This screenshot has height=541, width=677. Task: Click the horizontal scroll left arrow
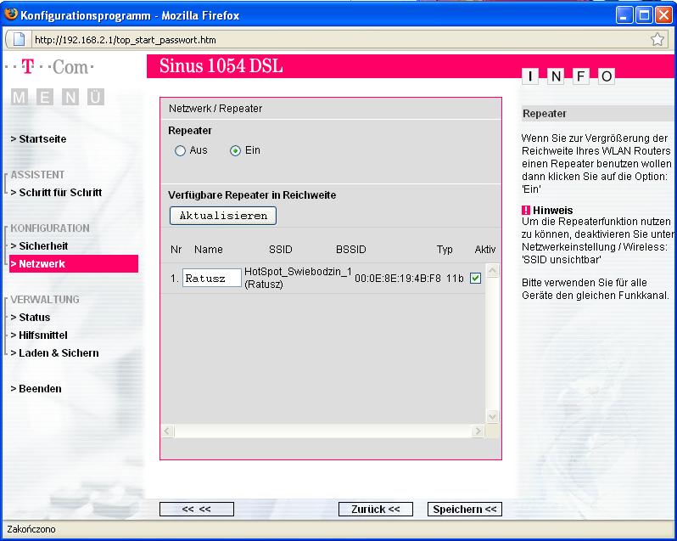[x=167, y=431]
